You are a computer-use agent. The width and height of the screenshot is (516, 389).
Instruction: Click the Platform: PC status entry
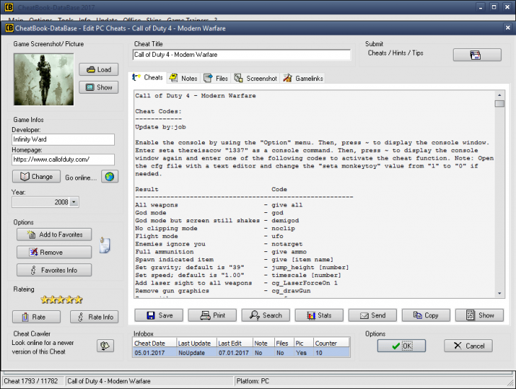253,381
